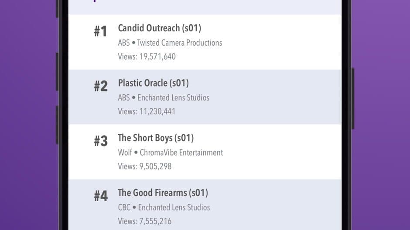Click the views count 9,505,298

coord(155,166)
